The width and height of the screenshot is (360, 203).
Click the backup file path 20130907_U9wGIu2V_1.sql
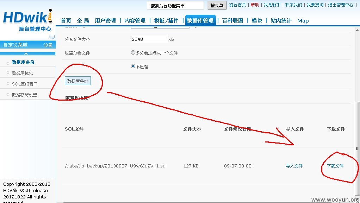pos(116,166)
